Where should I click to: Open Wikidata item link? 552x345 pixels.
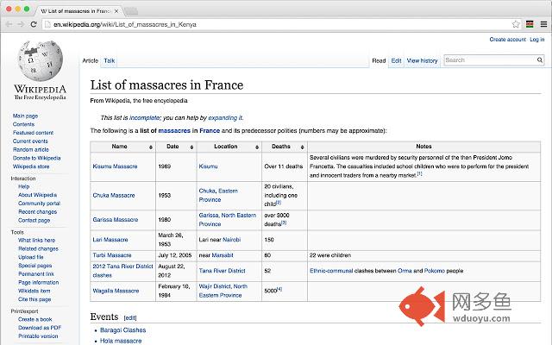34,291
